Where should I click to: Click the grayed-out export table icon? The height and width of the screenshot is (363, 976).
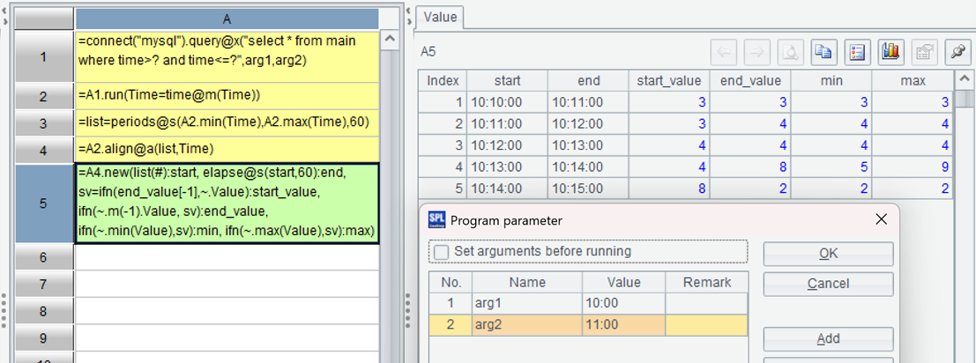923,52
